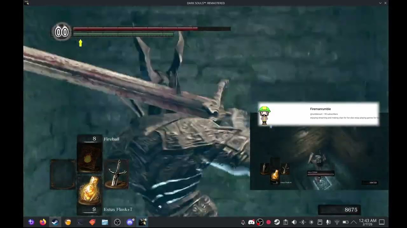Screen dimensions: 407x228
Task: Click the equipped sword weapon slot
Action: (x=116, y=174)
